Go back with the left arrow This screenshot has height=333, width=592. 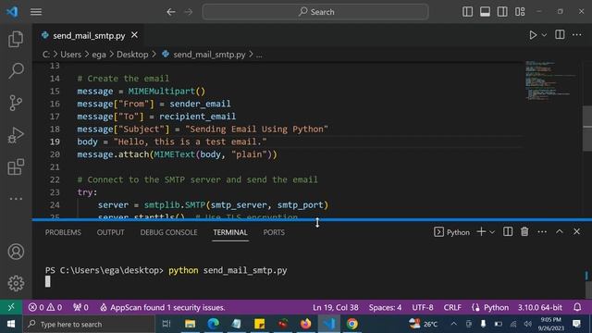pos(171,12)
